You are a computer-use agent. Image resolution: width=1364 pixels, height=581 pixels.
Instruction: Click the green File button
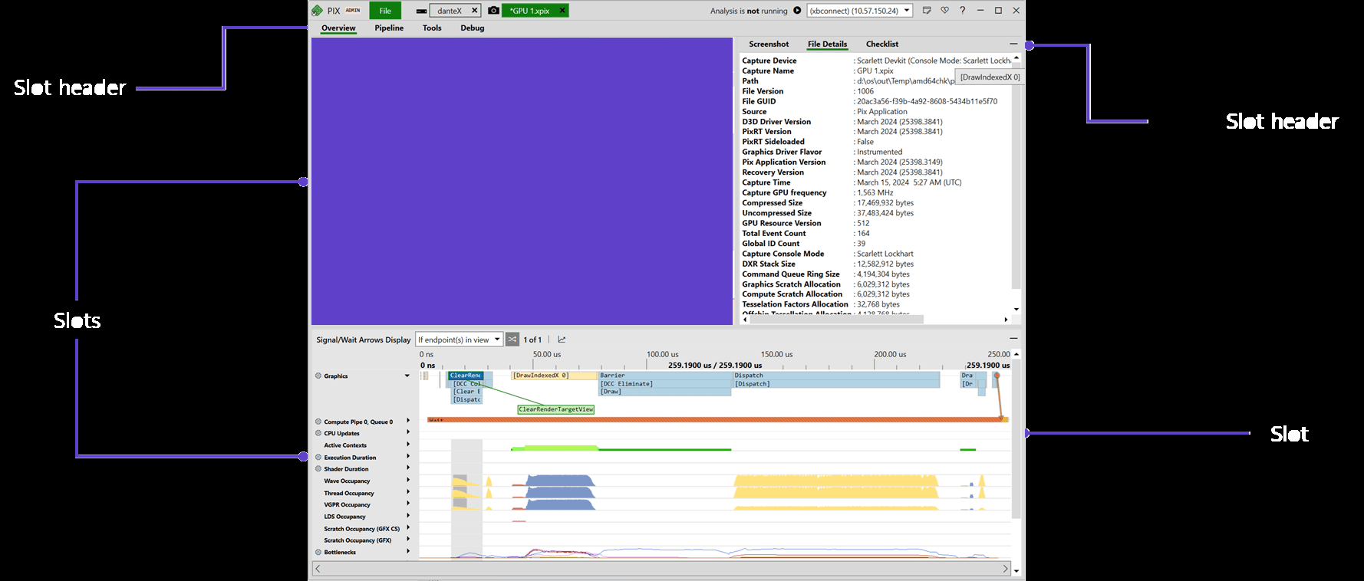pyautogui.click(x=385, y=11)
